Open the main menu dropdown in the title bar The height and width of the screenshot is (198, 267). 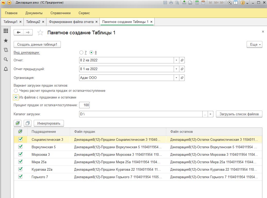[x=9, y=3]
